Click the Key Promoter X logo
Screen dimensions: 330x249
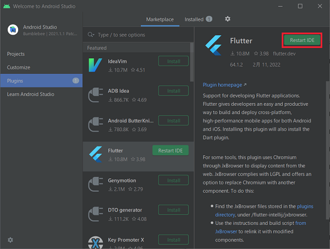tap(96, 242)
